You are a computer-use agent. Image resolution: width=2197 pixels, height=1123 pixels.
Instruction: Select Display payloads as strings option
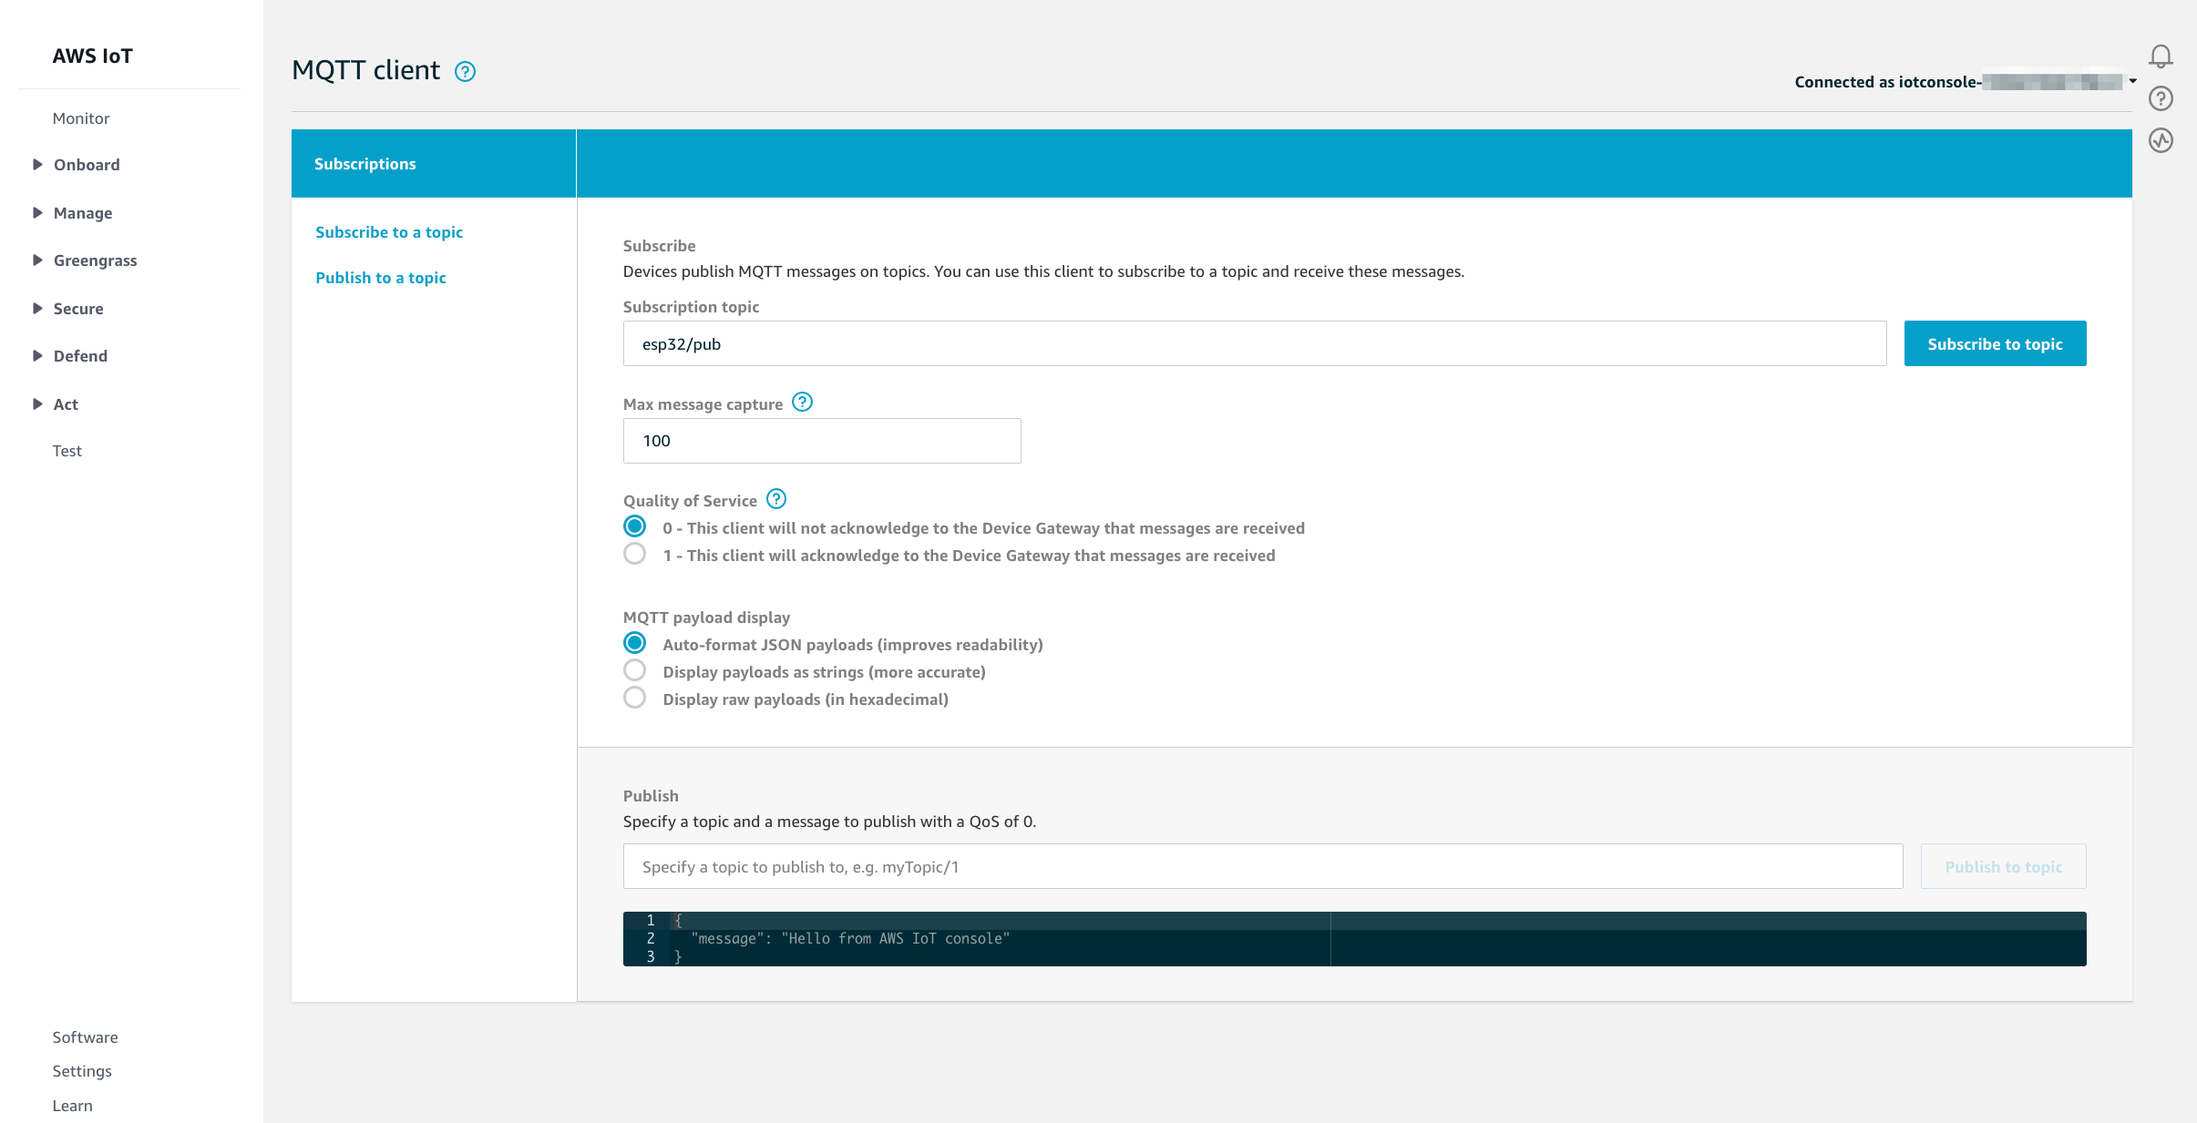pyautogui.click(x=635, y=670)
